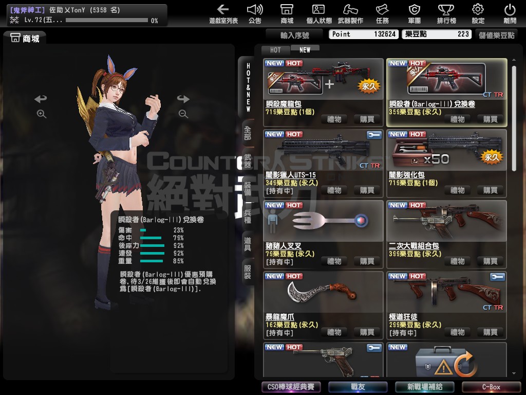This screenshot has width=526, height=395.
Task: Click shop list scrollbar thumb
Action: [x=514, y=118]
